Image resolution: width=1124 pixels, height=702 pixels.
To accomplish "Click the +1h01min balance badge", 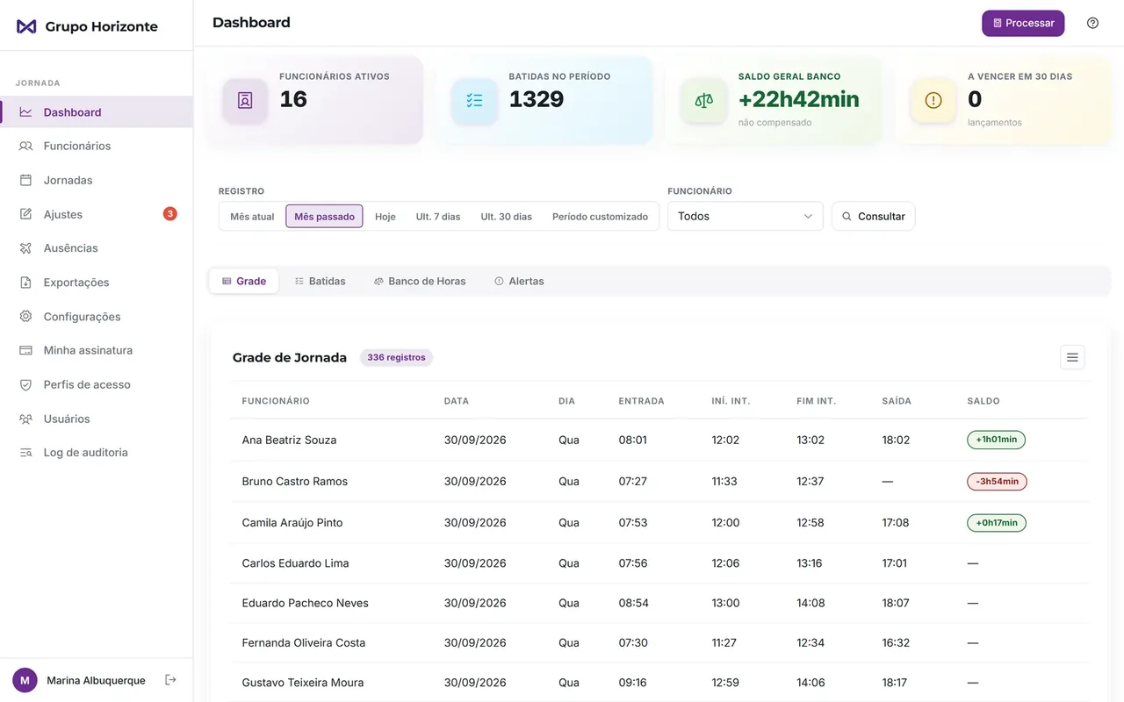I will 996,440.
